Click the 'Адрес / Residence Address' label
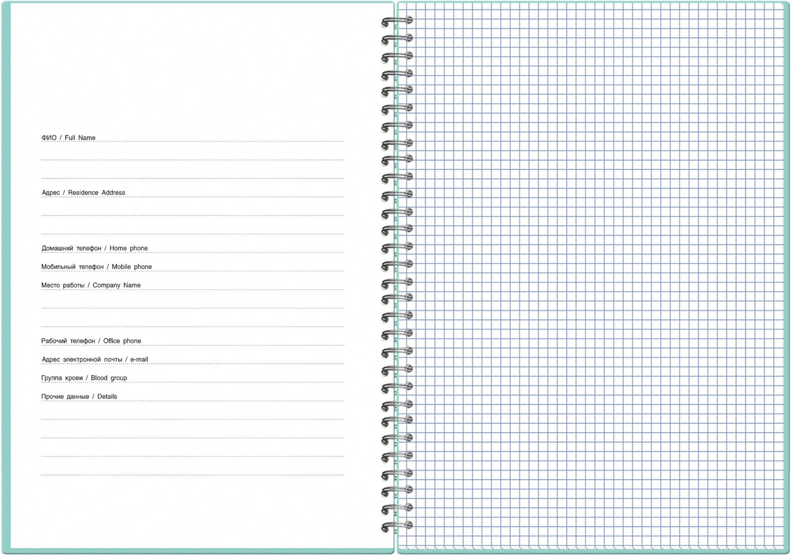This screenshot has height=556, width=792. (83, 192)
